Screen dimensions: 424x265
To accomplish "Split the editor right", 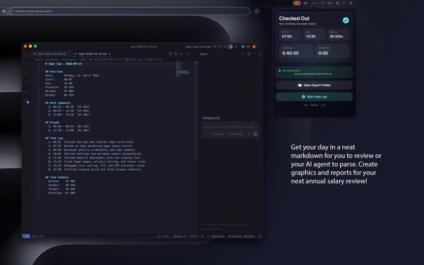I will (176, 54).
